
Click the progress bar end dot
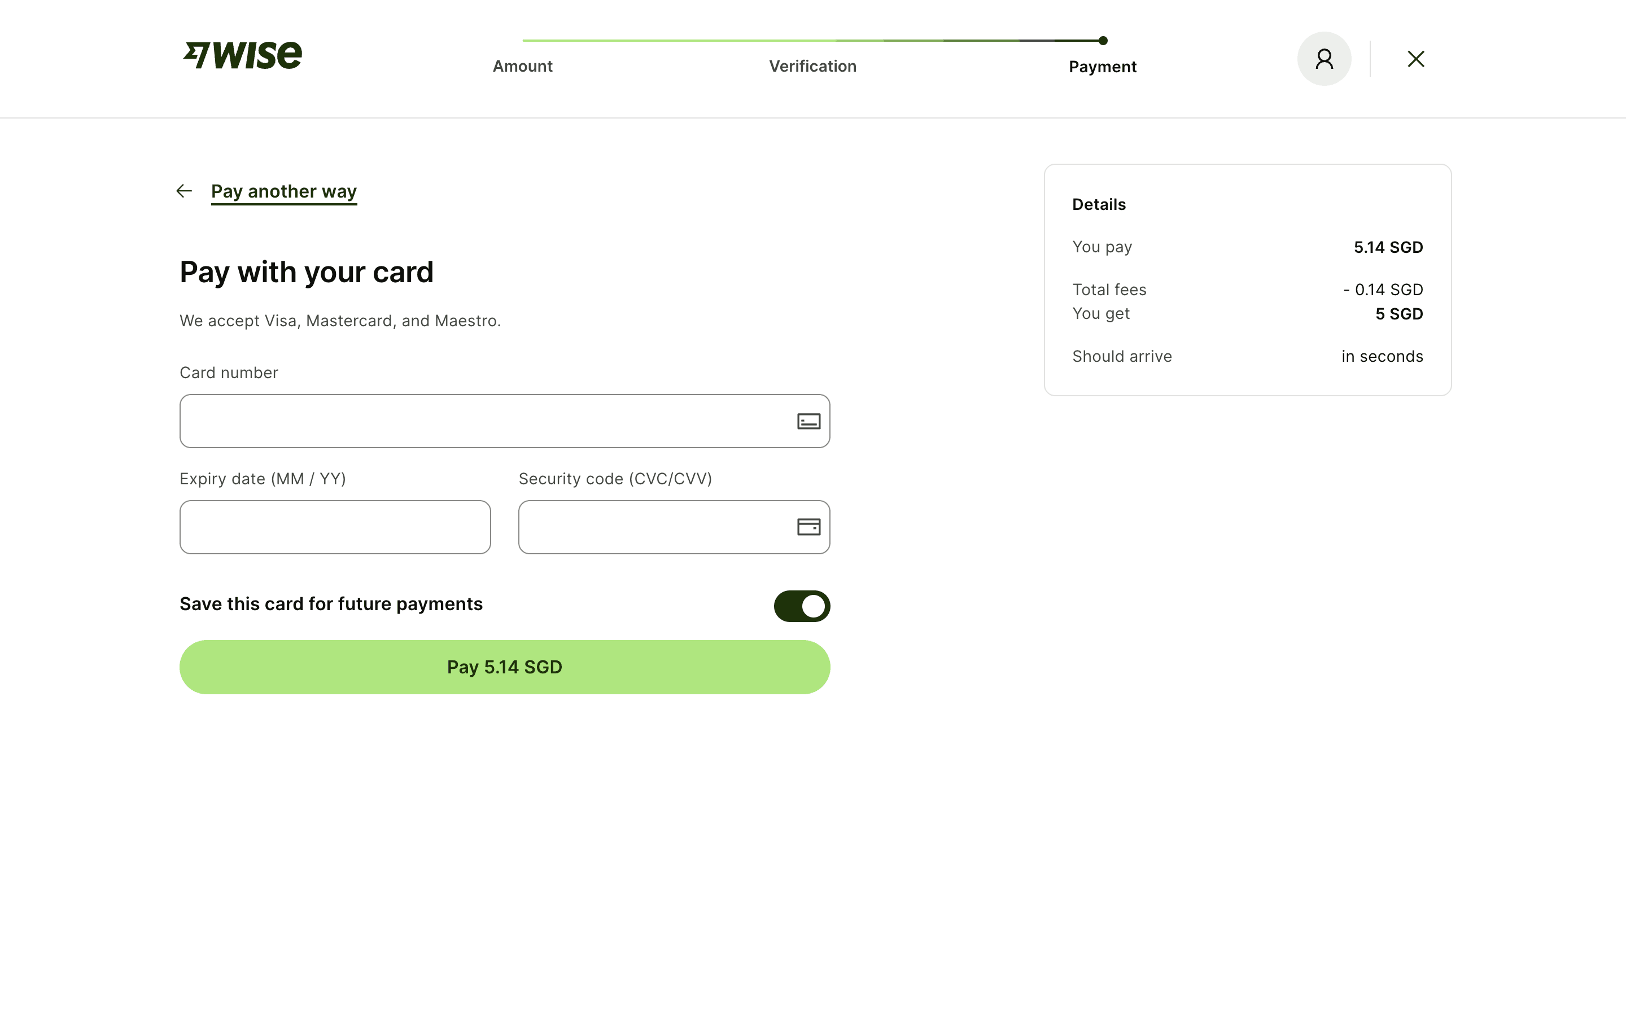(x=1103, y=41)
